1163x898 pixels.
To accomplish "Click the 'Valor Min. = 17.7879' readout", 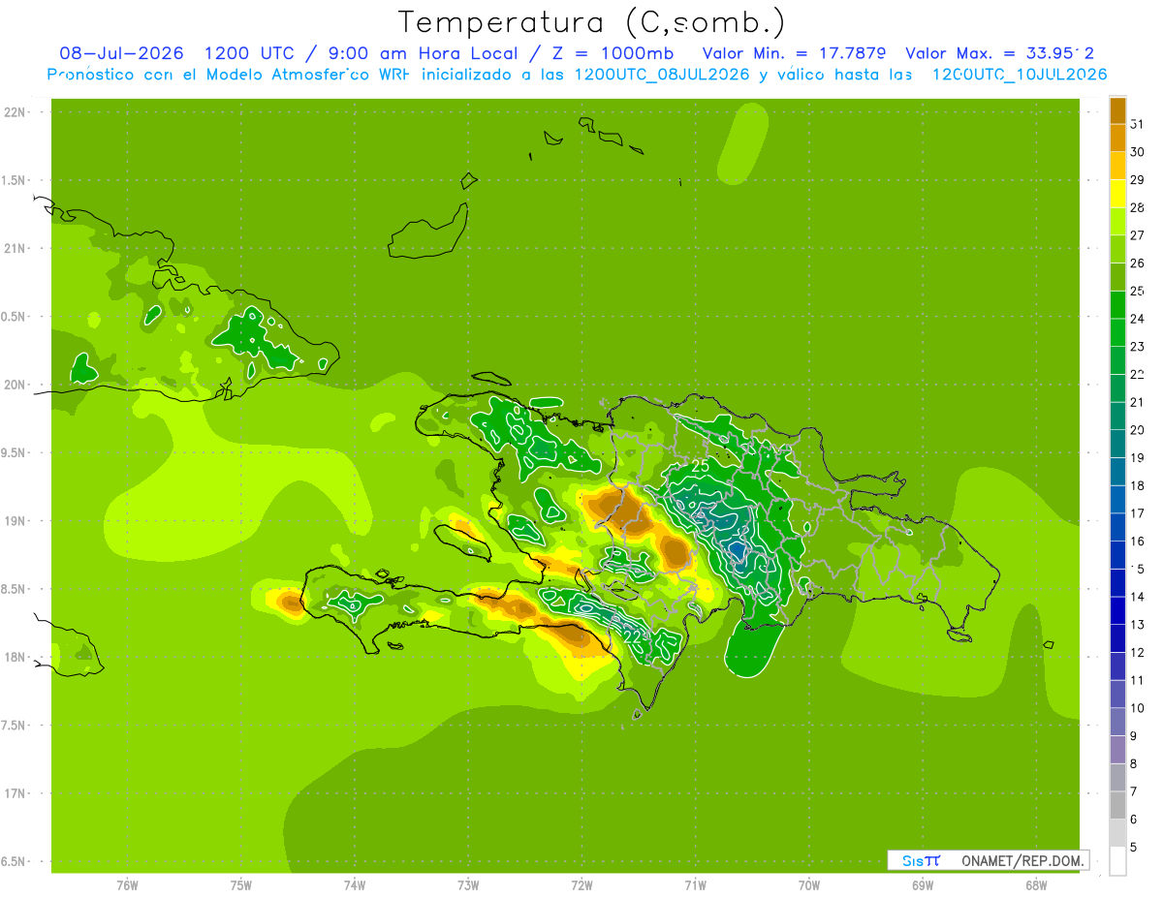I will (794, 53).
